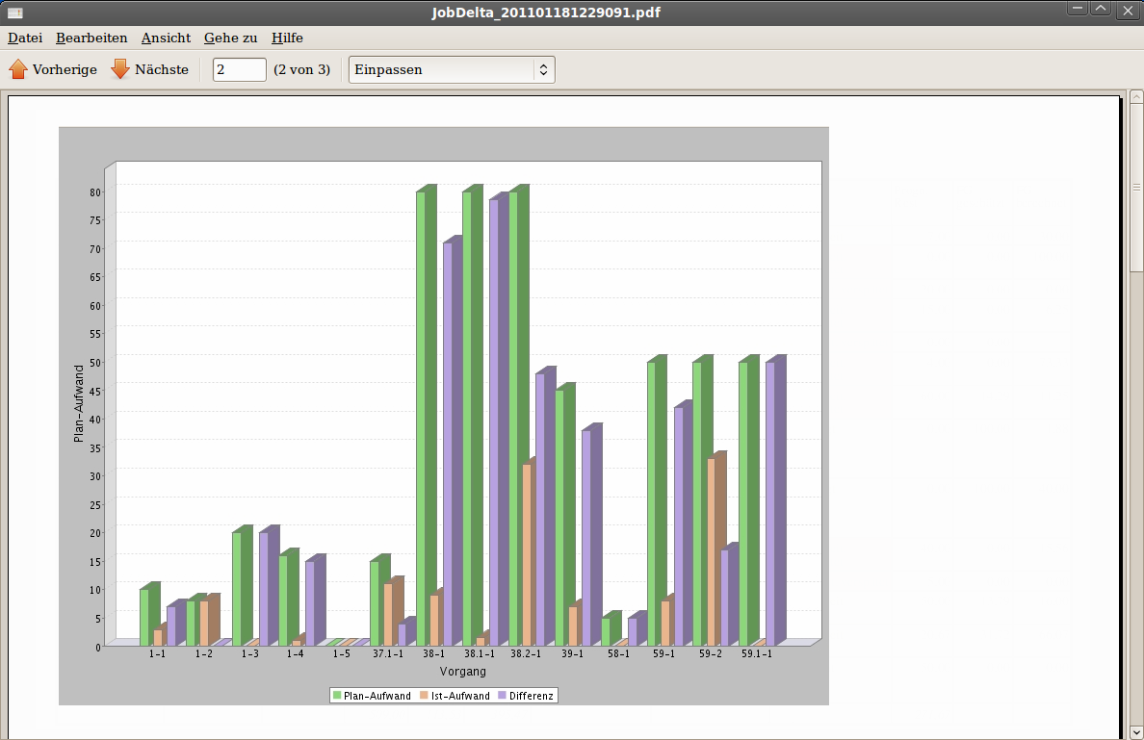The width and height of the screenshot is (1144, 740).
Task: Click the 38-1 label on the Vorgang axis
Action: click(433, 654)
